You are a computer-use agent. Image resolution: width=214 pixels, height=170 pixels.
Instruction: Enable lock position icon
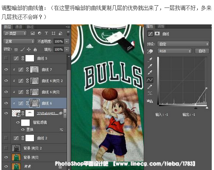click(x=29, y=50)
